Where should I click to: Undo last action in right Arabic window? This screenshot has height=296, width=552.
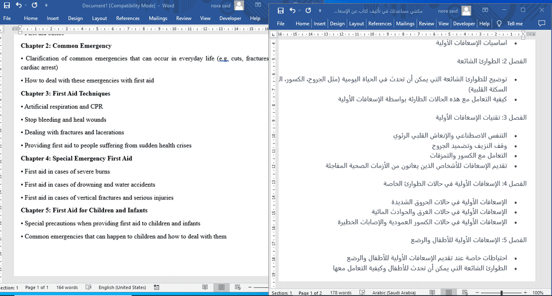coord(292,11)
